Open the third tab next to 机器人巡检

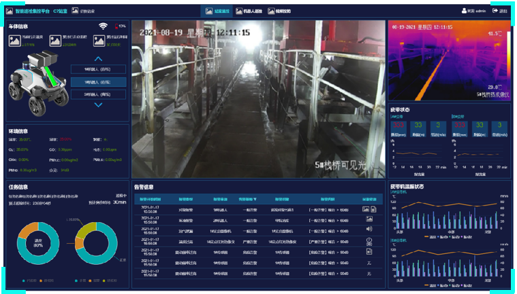pos(279,11)
